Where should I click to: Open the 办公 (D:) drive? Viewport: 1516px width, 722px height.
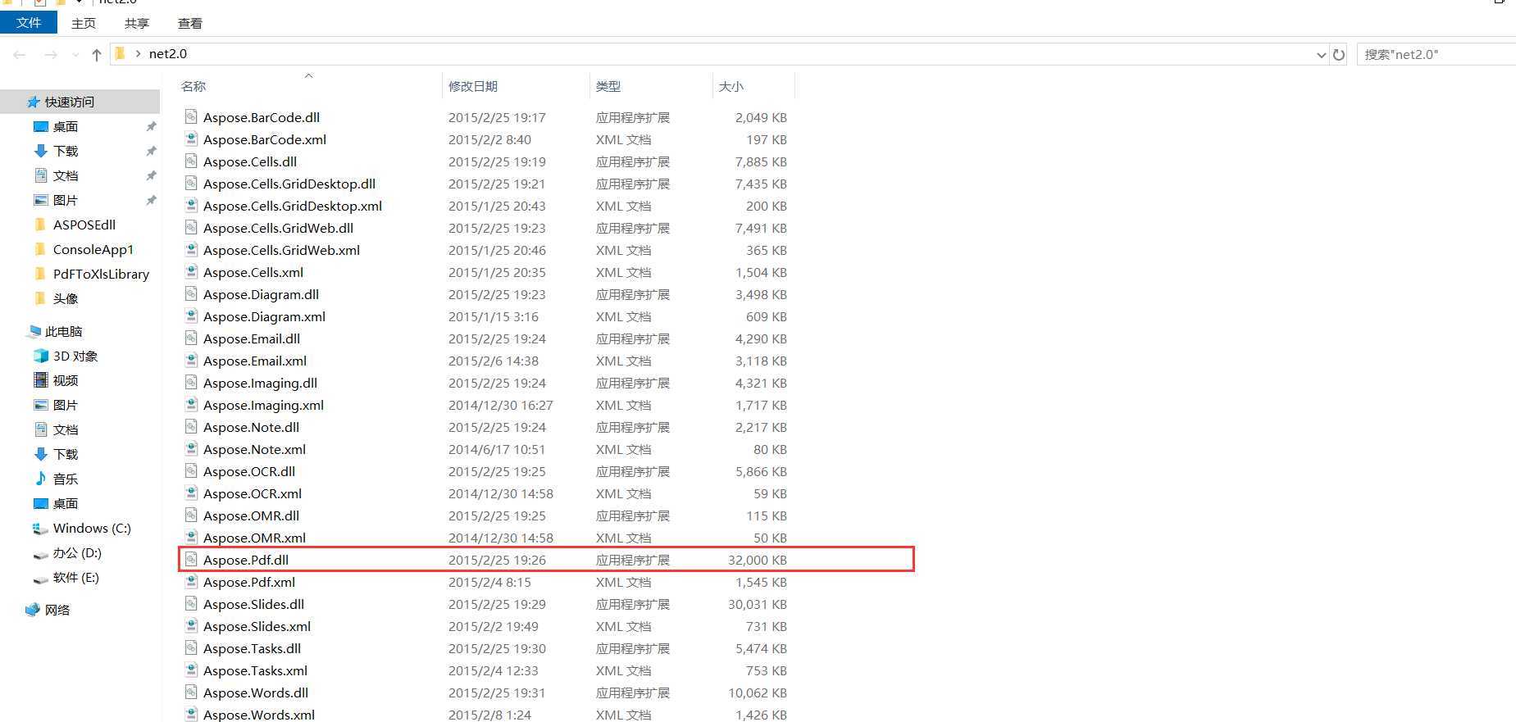pyautogui.click(x=77, y=552)
